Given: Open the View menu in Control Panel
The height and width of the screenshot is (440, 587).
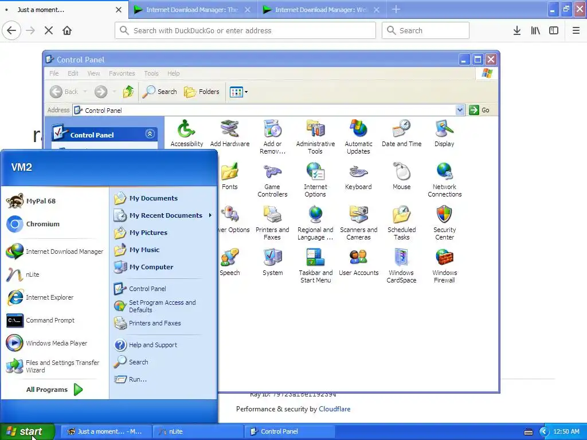Looking at the screenshot, I should [x=93, y=73].
